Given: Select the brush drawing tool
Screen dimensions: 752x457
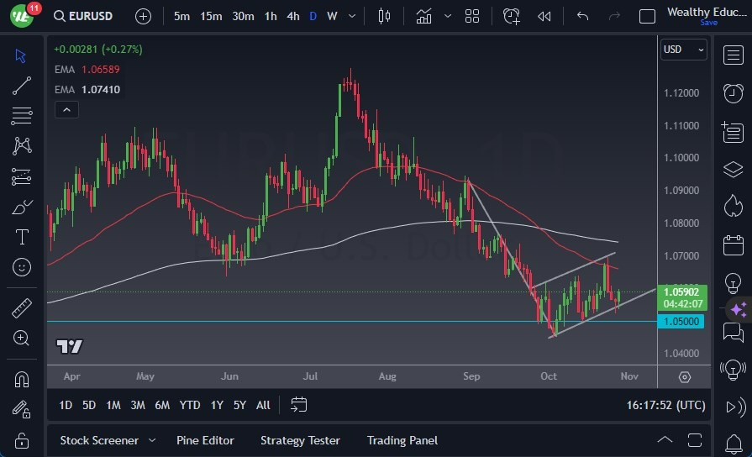Looking at the screenshot, I should pos(22,207).
